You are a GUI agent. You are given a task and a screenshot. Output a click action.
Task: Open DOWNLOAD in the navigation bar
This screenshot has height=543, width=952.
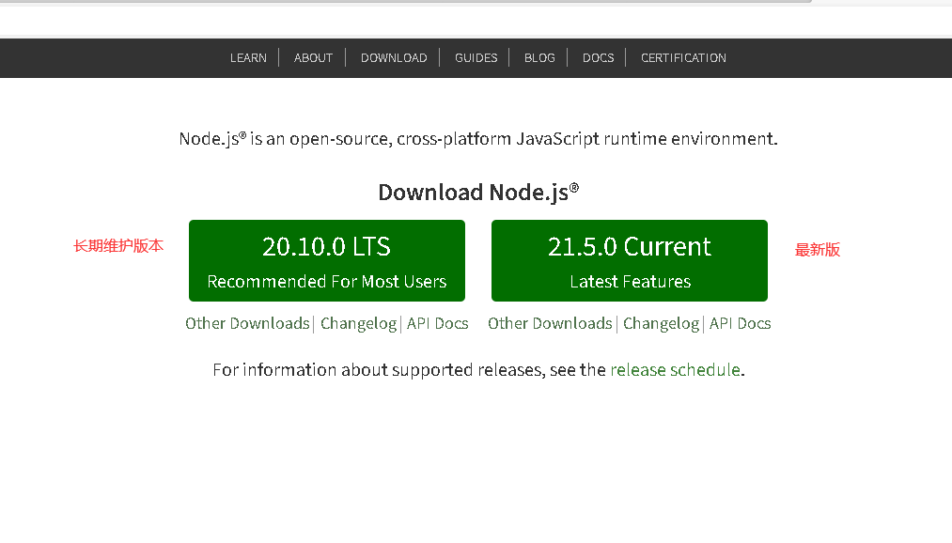click(394, 58)
